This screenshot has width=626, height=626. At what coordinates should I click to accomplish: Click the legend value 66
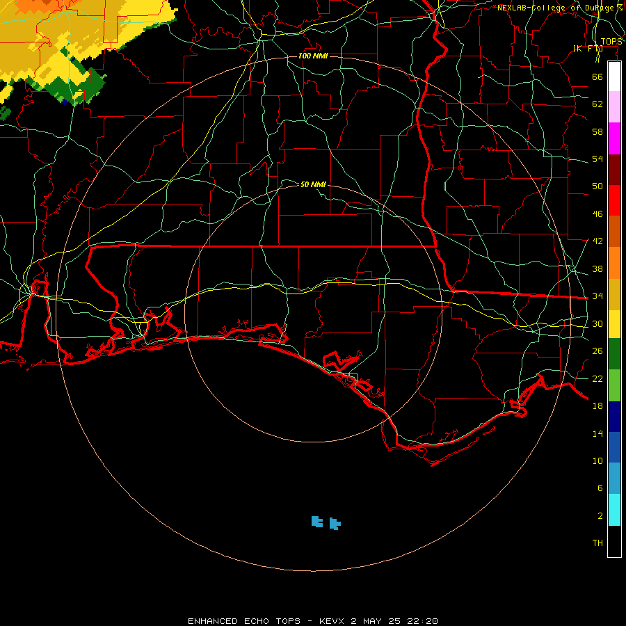[597, 77]
